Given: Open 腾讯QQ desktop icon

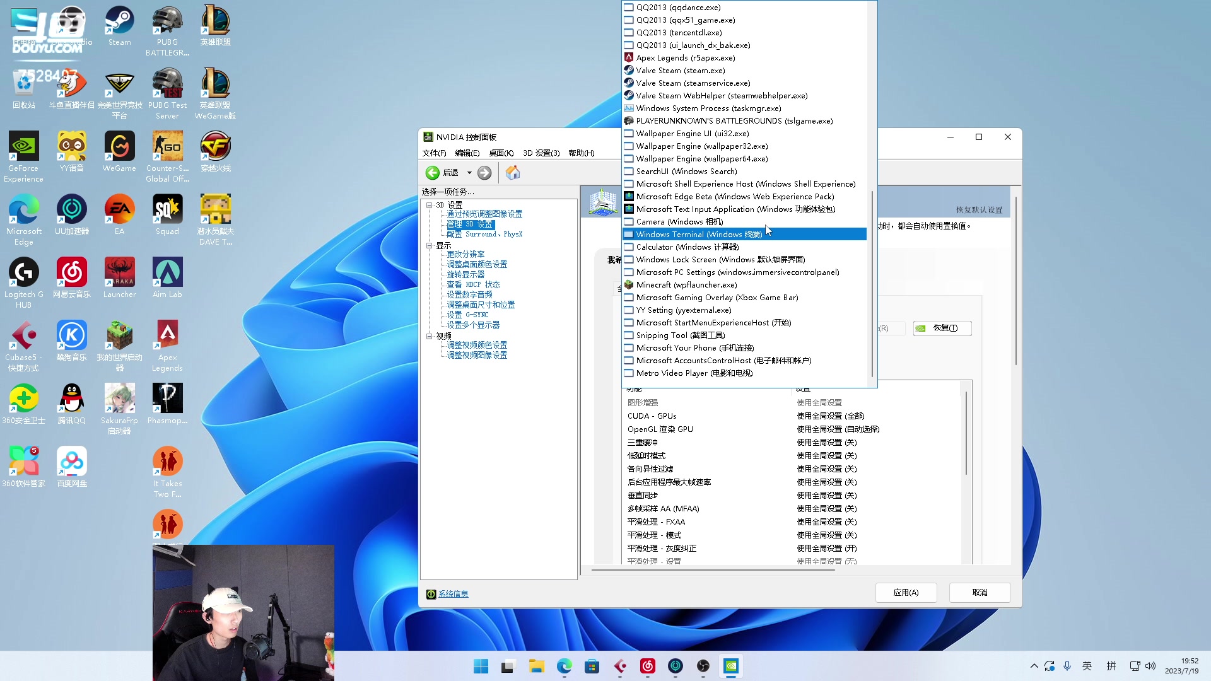Looking at the screenshot, I should tap(71, 405).
